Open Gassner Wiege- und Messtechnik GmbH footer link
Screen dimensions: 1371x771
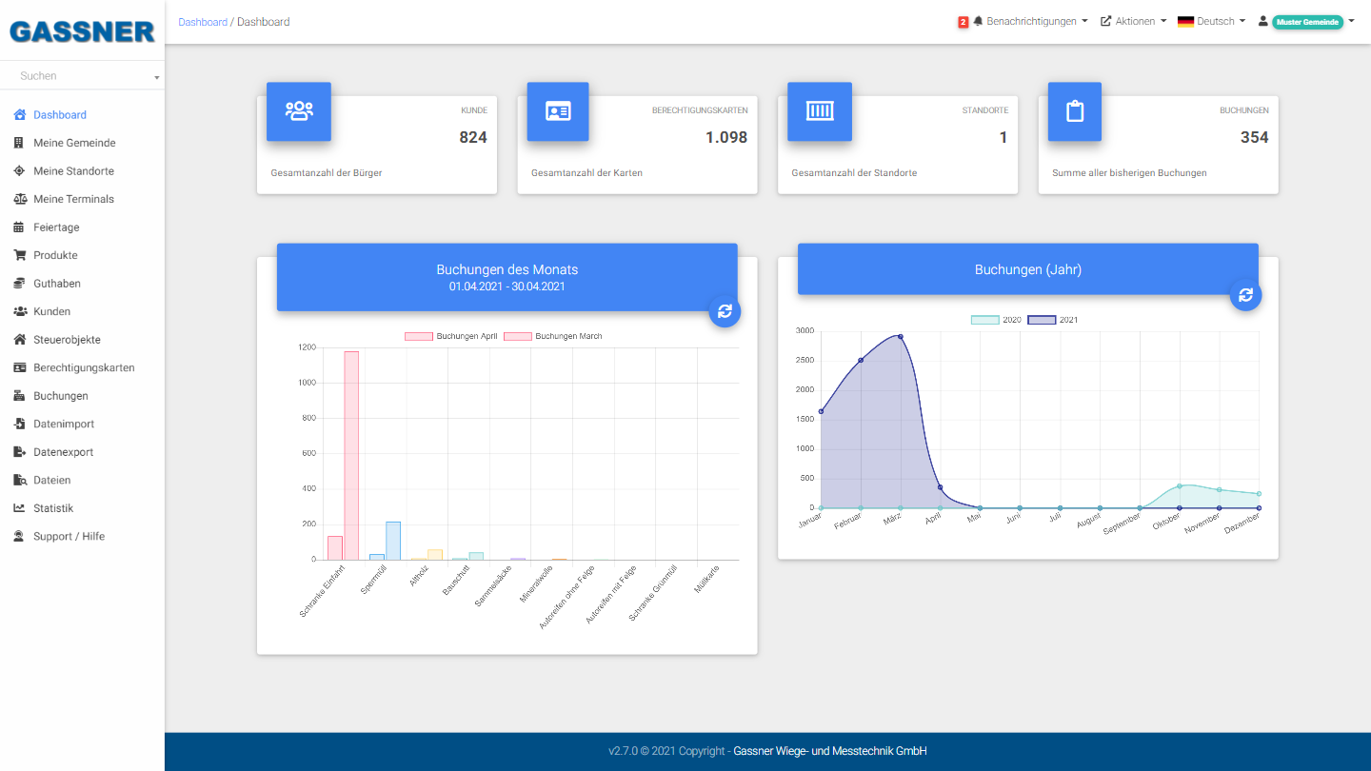(829, 751)
